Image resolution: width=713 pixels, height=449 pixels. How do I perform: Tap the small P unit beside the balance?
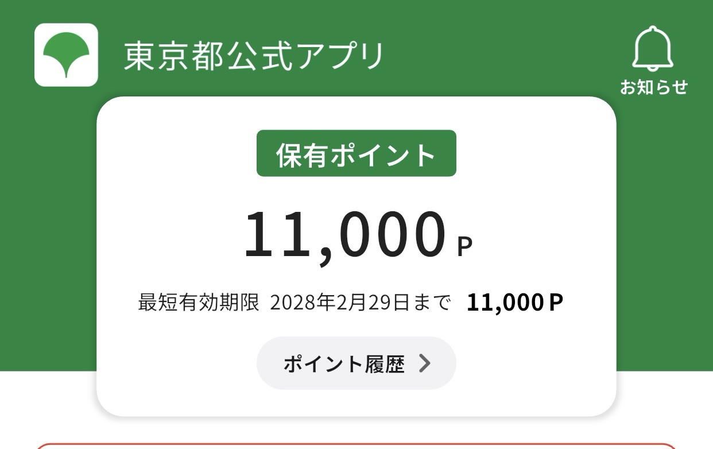click(x=464, y=247)
